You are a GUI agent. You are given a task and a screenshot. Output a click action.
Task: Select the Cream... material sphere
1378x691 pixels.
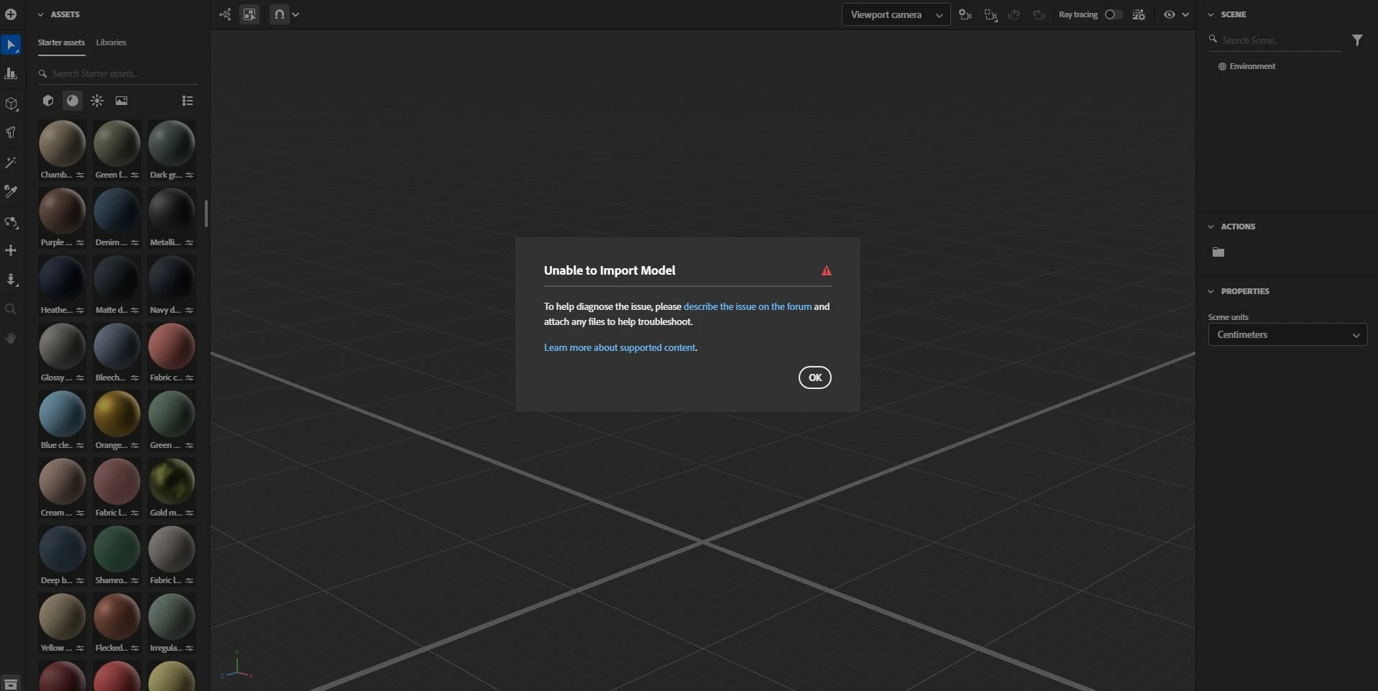coord(63,481)
